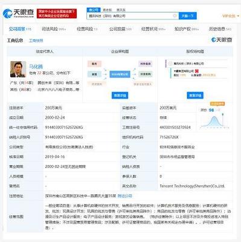
Task: Click the 其他 company distribution row
Action: click(45, 90)
